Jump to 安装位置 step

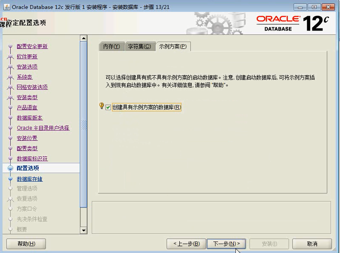coord(27,138)
